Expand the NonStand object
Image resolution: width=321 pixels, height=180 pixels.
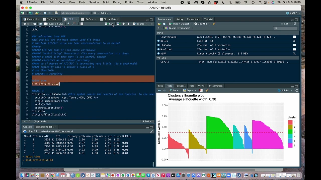(158, 49)
